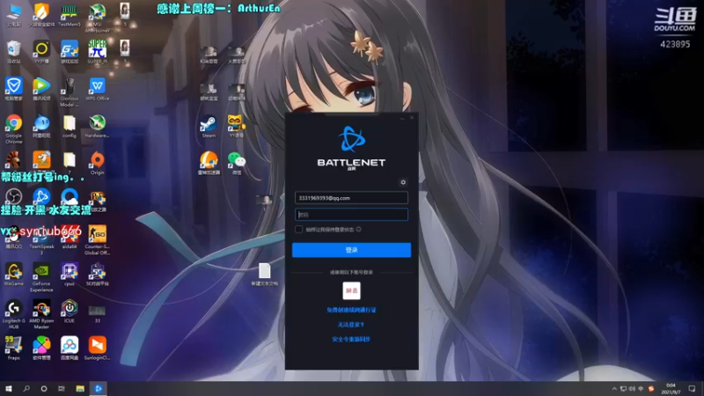
Task: Select the config folder on the desktop
Action: pyautogui.click(x=70, y=126)
